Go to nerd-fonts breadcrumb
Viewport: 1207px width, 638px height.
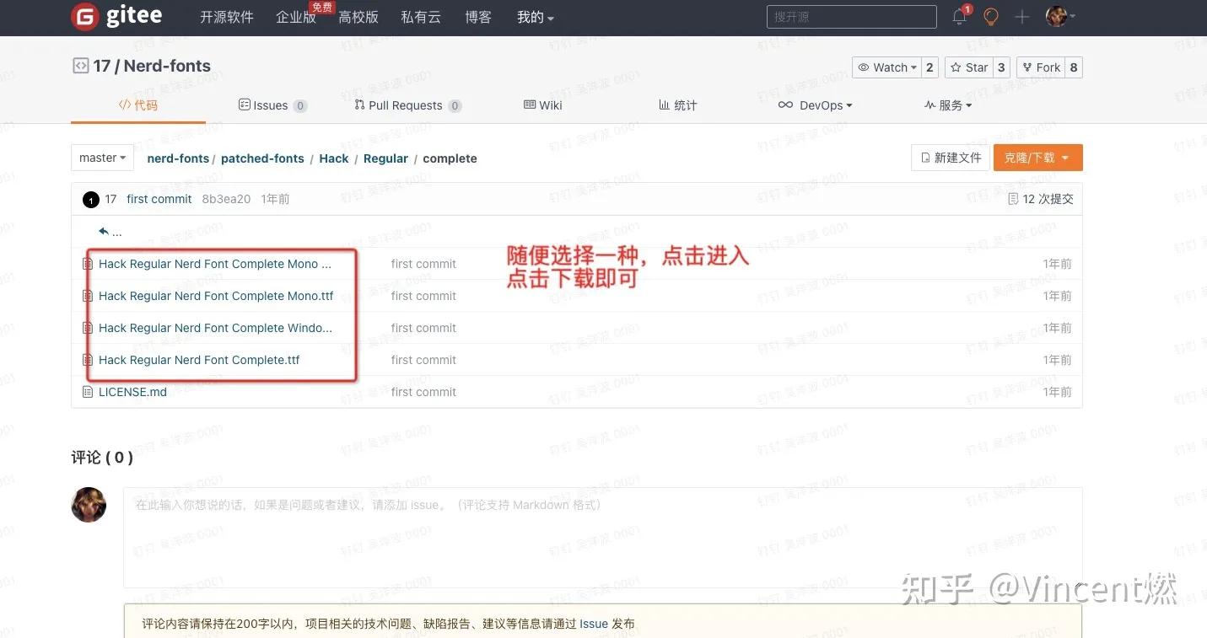[x=178, y=158]
